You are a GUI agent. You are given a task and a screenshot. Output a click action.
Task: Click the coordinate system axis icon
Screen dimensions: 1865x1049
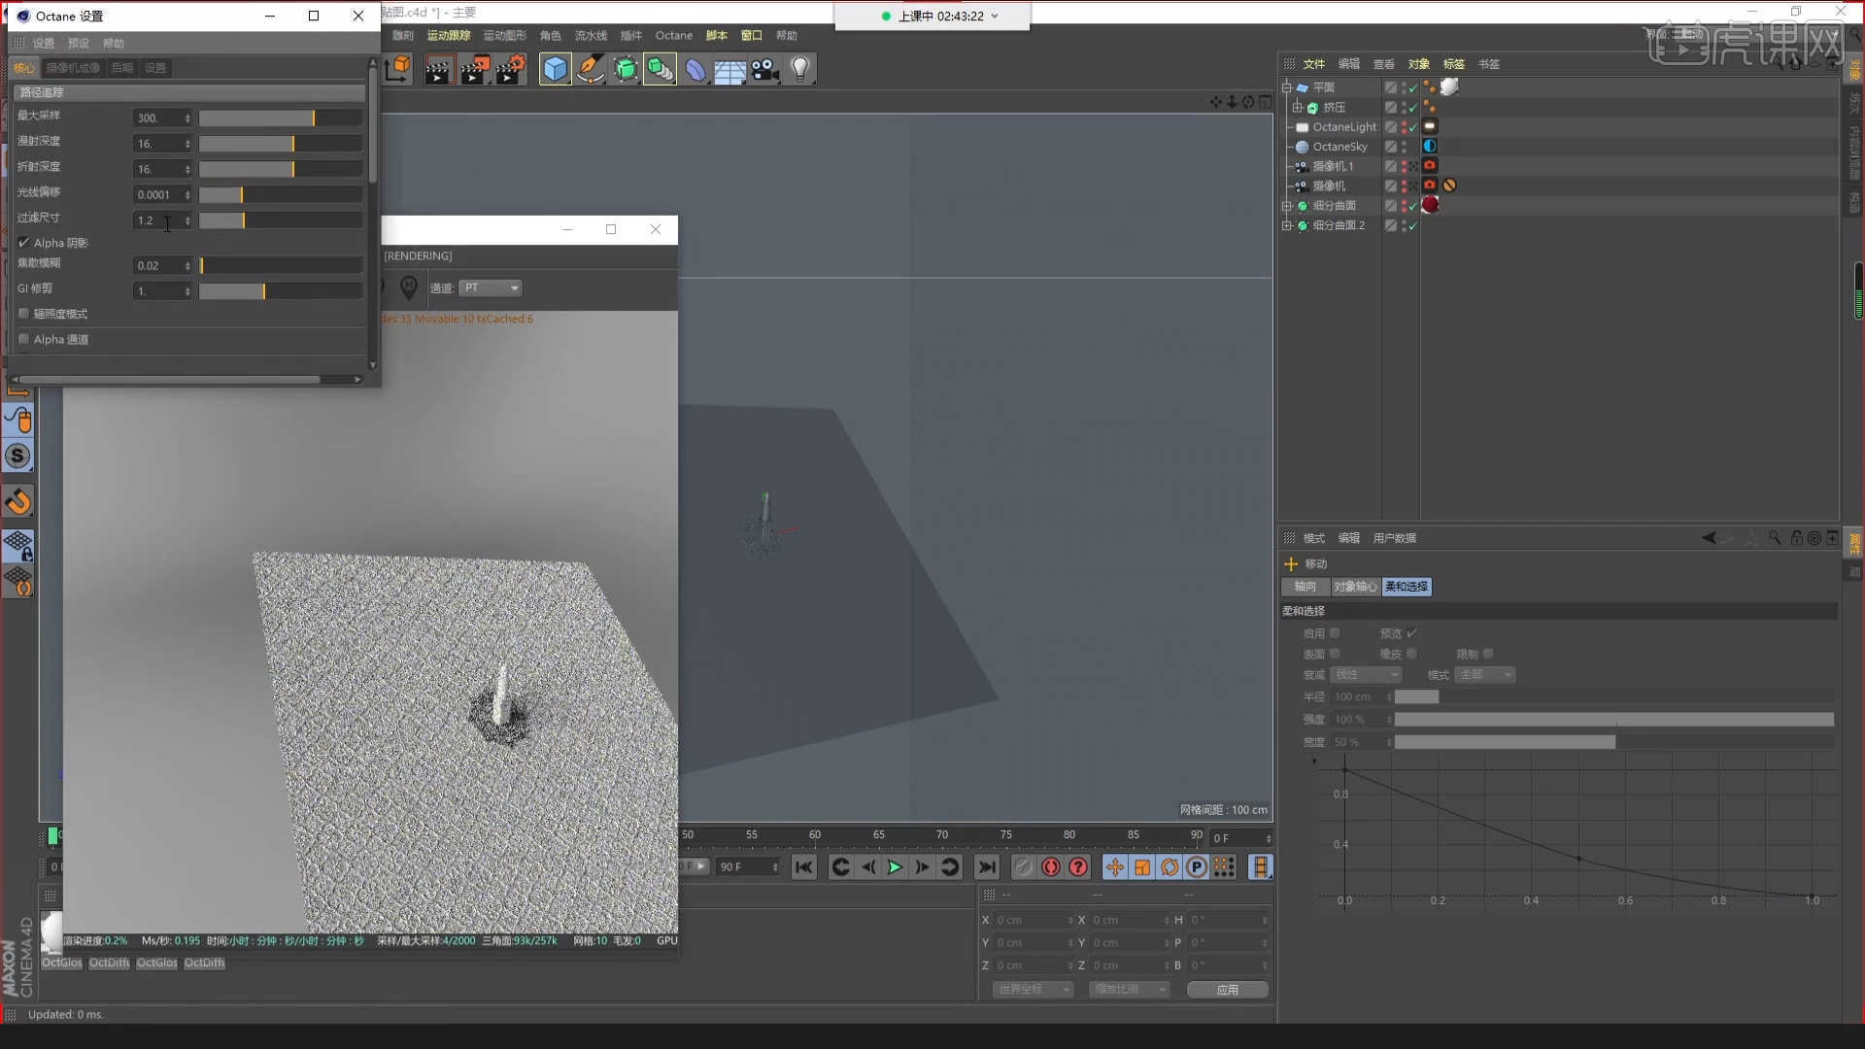pyautogui.click(x=398, y=69)
